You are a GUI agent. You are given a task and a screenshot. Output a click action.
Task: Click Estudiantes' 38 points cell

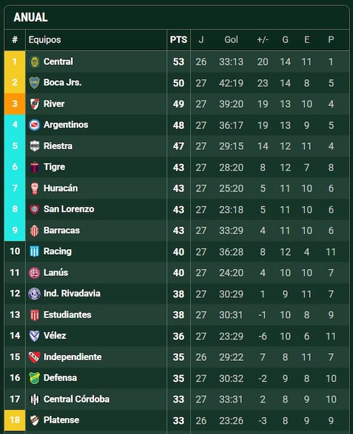(x=178, y=315)
